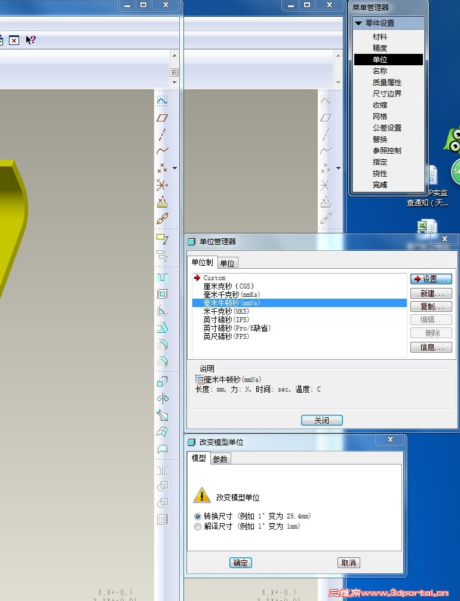Open the greyed-out Datum Point flyout arrow
This screenshot has width=460, height=601.
(x=338, y=168)
